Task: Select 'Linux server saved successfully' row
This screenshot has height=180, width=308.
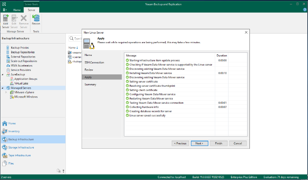Action: pos(186,116)
